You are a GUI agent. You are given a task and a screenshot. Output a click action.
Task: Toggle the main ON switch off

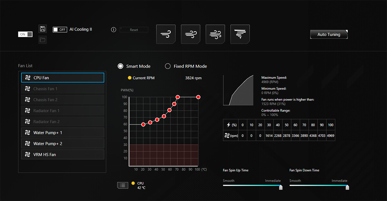pos(25,34)
